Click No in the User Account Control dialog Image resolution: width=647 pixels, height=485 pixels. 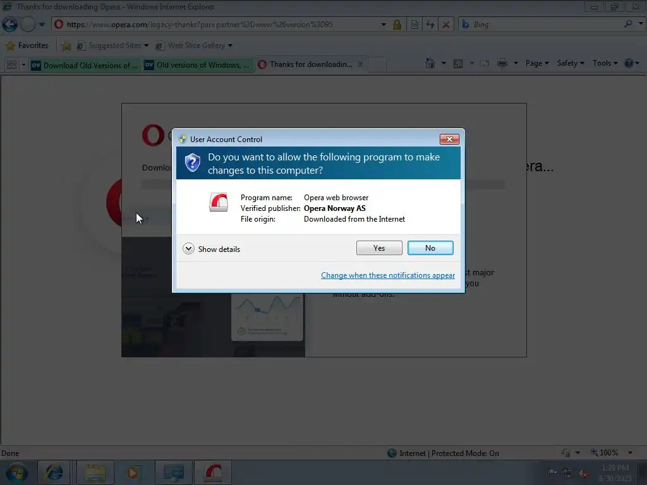pos(430,248)
